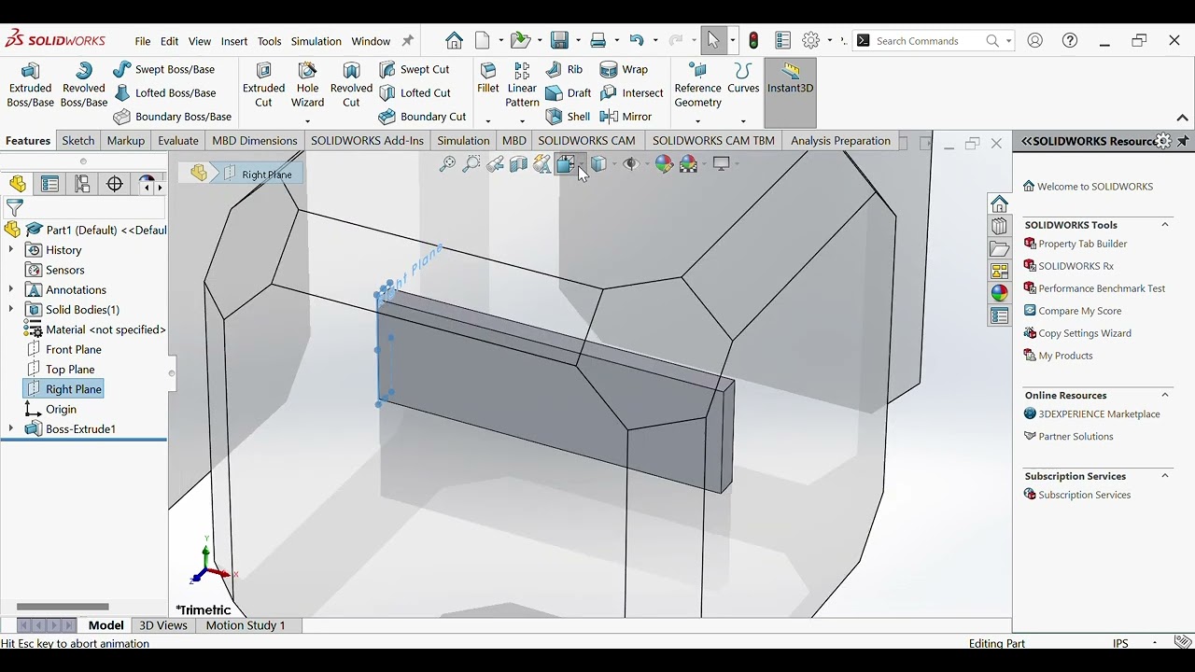1195x672 pixels.
Task: Choose Lofted Boss/Base
Action: coord(164,92)
